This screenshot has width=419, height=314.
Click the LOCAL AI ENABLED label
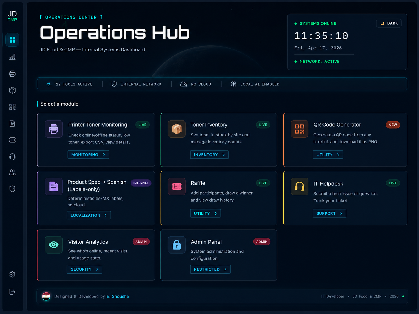(260, 84)
